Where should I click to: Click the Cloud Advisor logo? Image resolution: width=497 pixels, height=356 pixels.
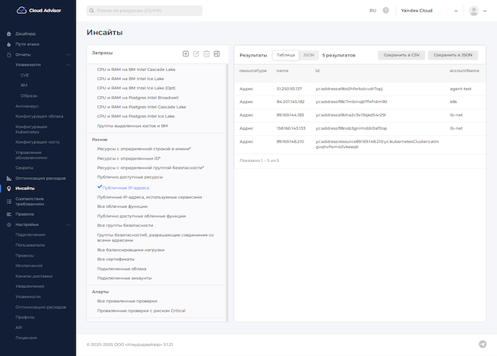[x=33, y=11]
